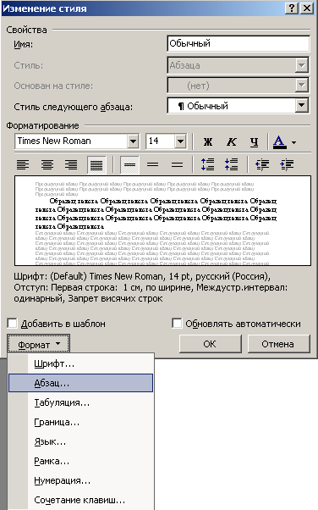Screen dimensions: 318x510
Task: Align paragraph text to the right
Action: point(71,164)
